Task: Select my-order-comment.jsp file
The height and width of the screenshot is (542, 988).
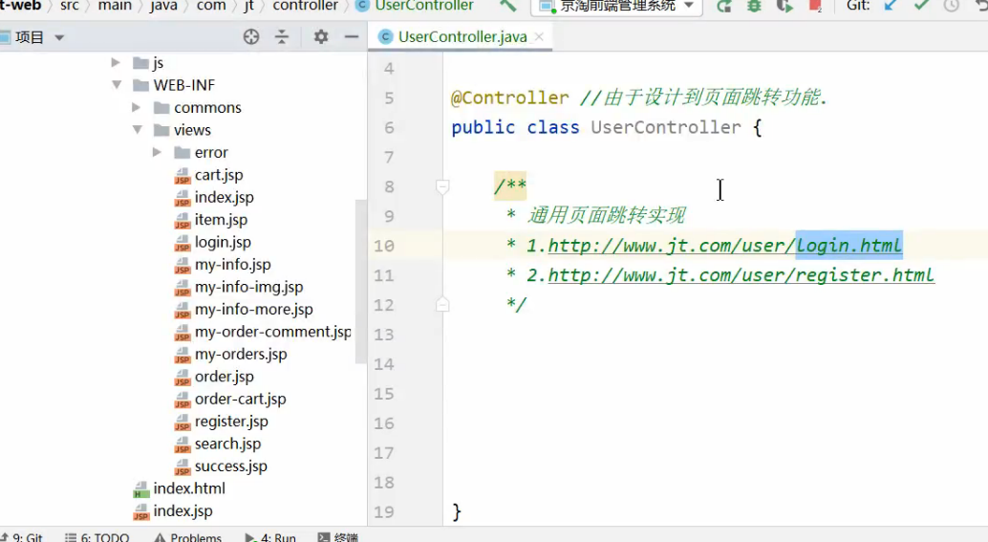Action: click(x=273, y=332)
